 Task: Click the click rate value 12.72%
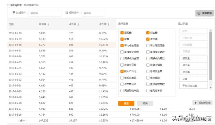pyautogui.click(x=104, y=109)
